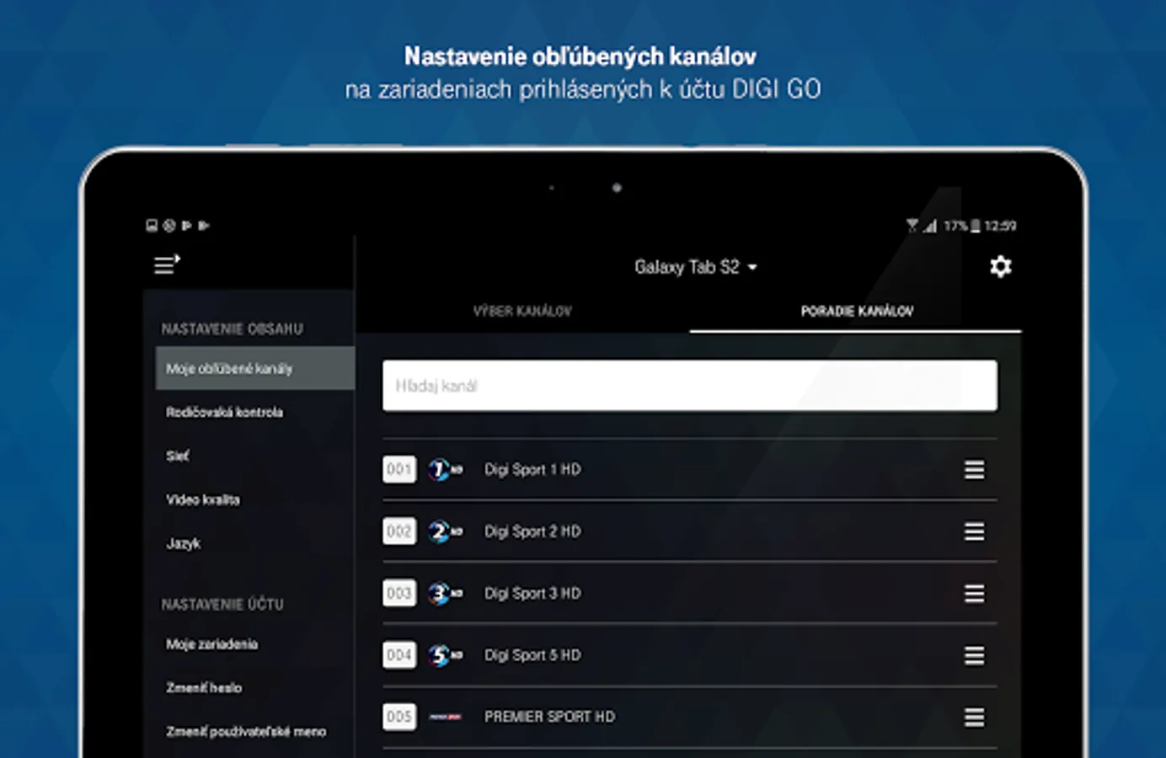Focus the Hľadaj kanál search field
The width and height of the screenshot is (1166, 758).
[x=689, y=386]
